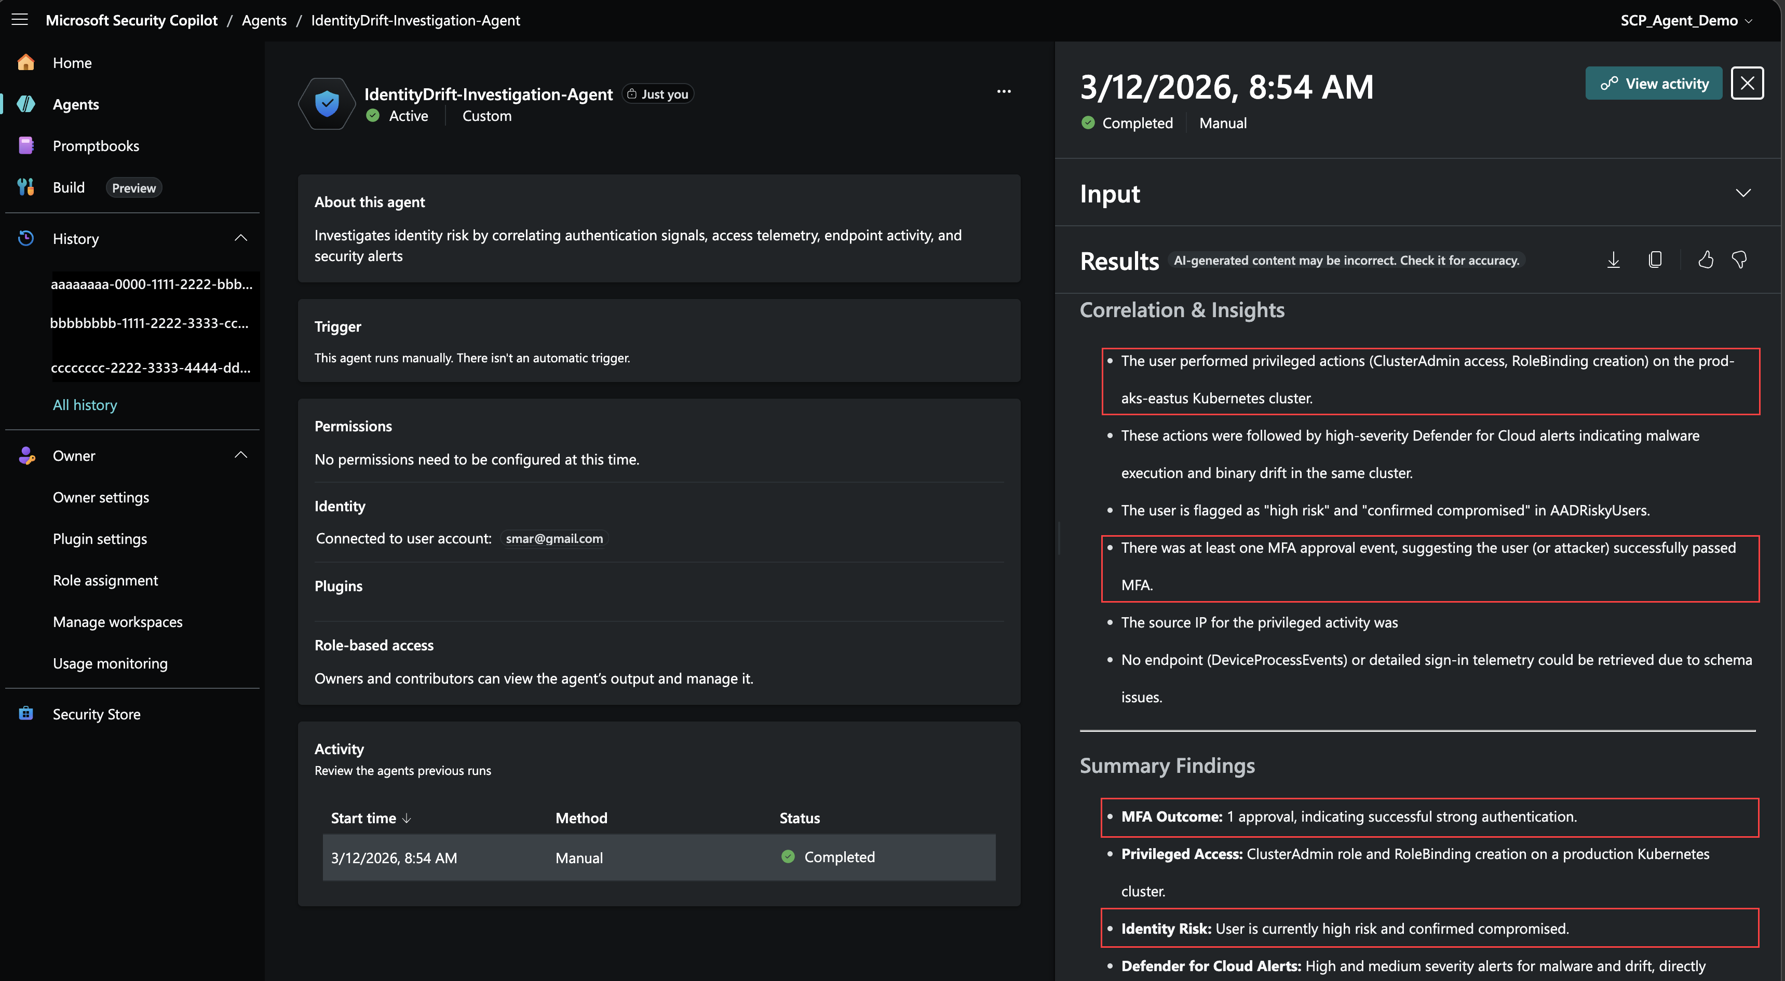Click the Build tools icon
Image resolution: width=1785 pixels, height=981 pixels.
click(x=25, y=187)
